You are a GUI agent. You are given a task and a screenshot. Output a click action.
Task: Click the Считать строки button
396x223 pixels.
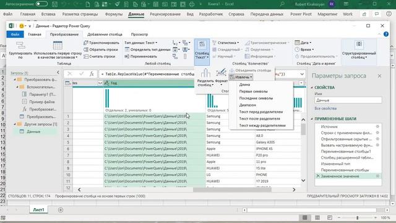point(99,56)
